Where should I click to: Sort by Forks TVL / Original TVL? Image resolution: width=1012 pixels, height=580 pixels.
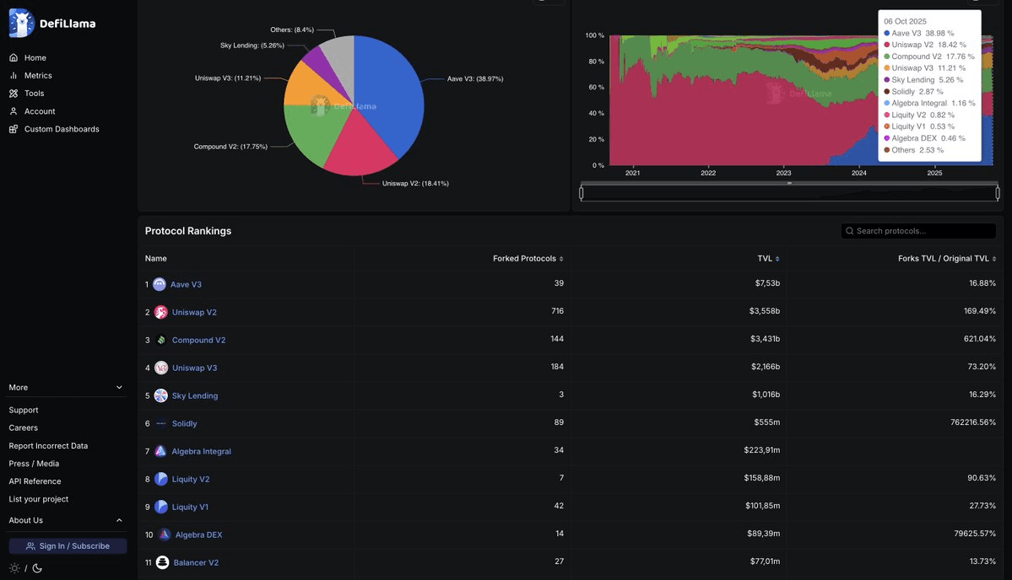(947, 259)
